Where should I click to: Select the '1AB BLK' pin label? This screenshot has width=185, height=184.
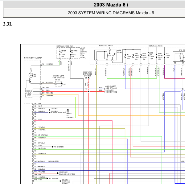(38, 174)
